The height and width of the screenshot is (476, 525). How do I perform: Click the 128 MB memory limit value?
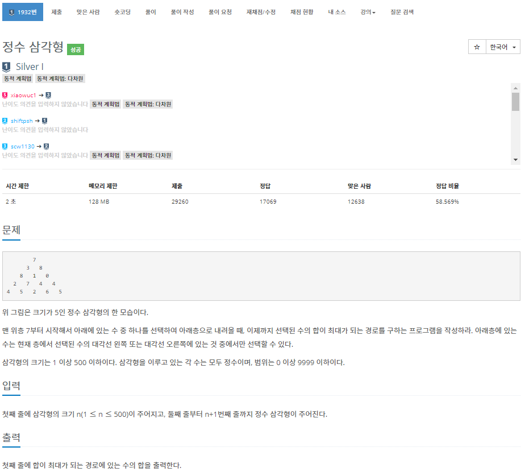tap(99, 201)
